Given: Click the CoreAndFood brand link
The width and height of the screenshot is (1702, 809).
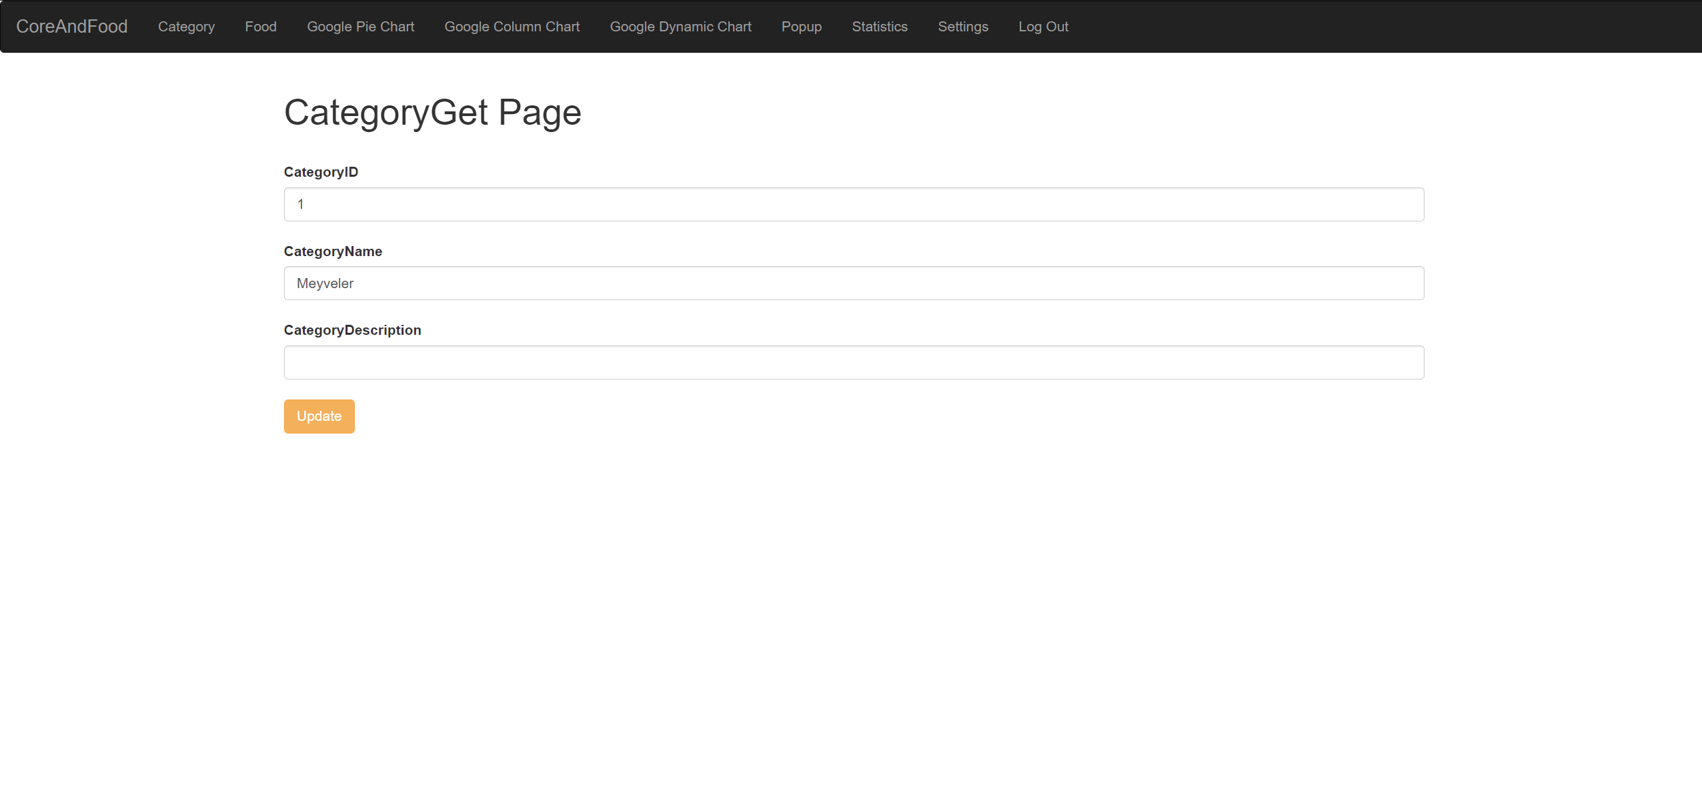Looking at the screenshot, I should point(71,26).
